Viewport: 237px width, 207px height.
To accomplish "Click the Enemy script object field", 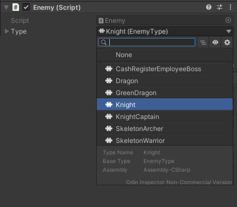I will click(165, 21).
